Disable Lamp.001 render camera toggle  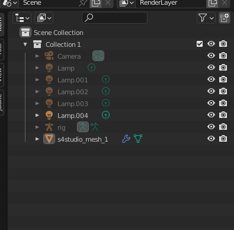click(x=223, y=79)
